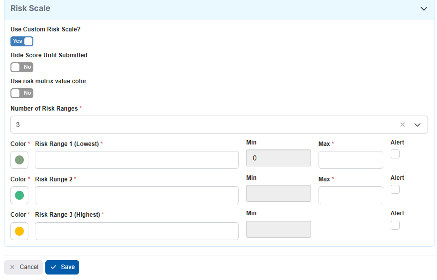This screenshot has width=437, height=280.
Task: Turn off Use Custom Risk Scale toggle
Action: (x=22, y=41)
